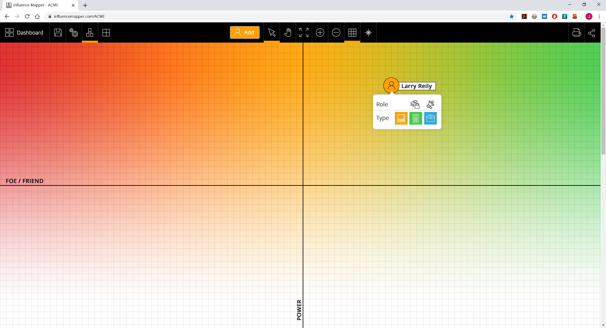Select the orange laptop type swatch
606x328 pixels.
[401, 118]
